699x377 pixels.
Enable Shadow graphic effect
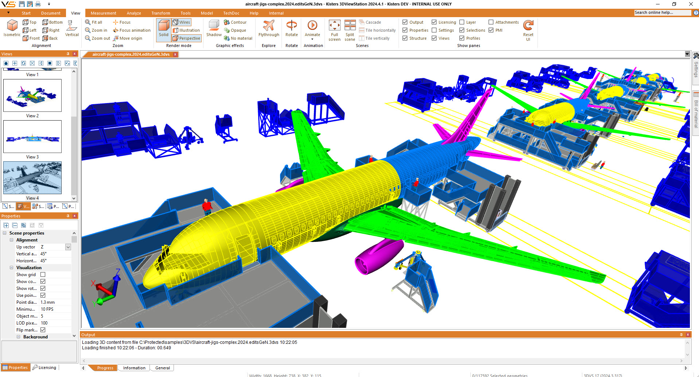click(x=214, y=28)
